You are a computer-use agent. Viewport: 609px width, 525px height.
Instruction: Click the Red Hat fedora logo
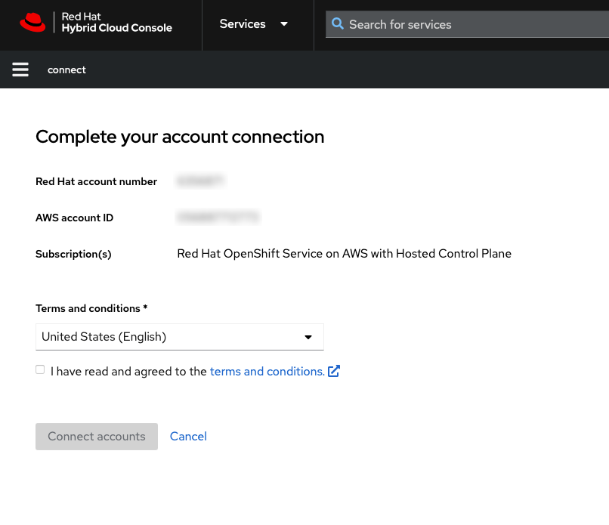click(x=32, y=23)
